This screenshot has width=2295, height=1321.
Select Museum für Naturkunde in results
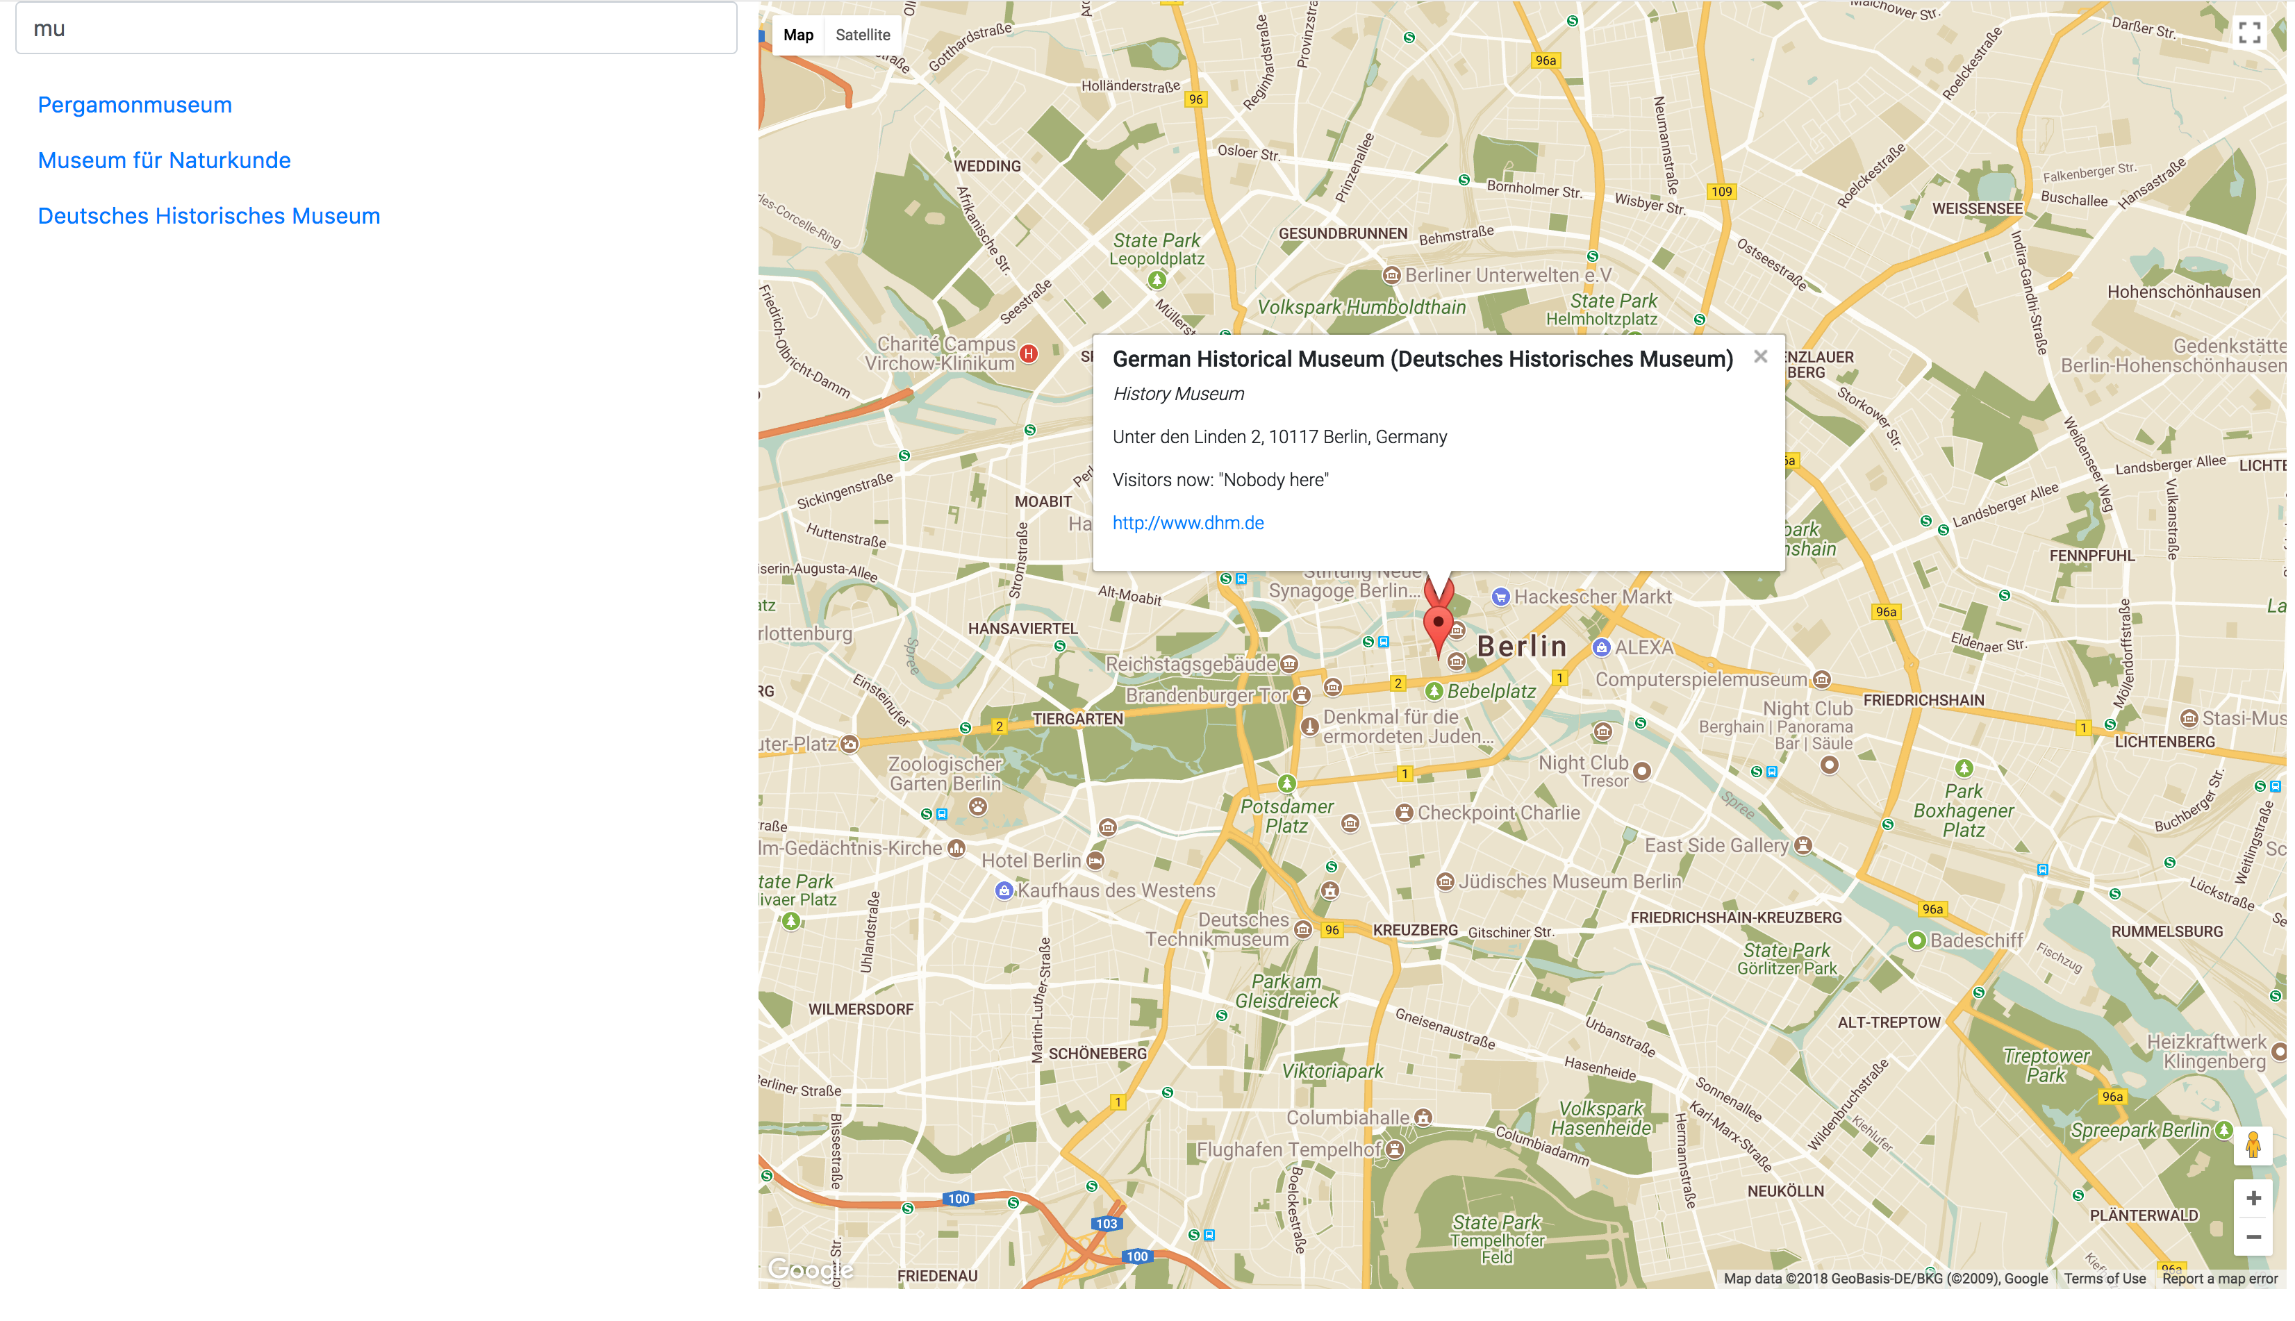(164, 160)
